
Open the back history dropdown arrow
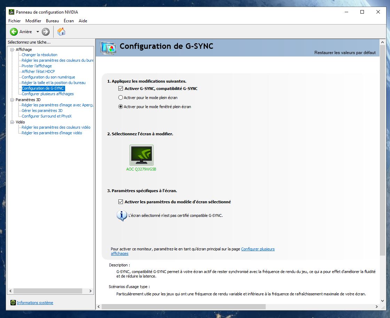pyautogui.click(x=38, y=32)
